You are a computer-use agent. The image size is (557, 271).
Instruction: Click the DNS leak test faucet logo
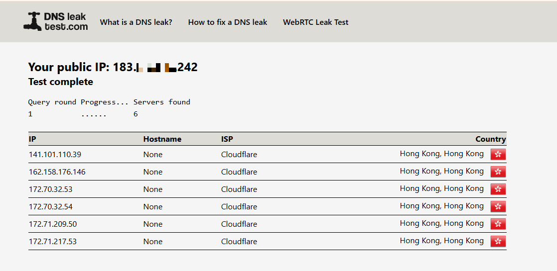click(33, 22)
